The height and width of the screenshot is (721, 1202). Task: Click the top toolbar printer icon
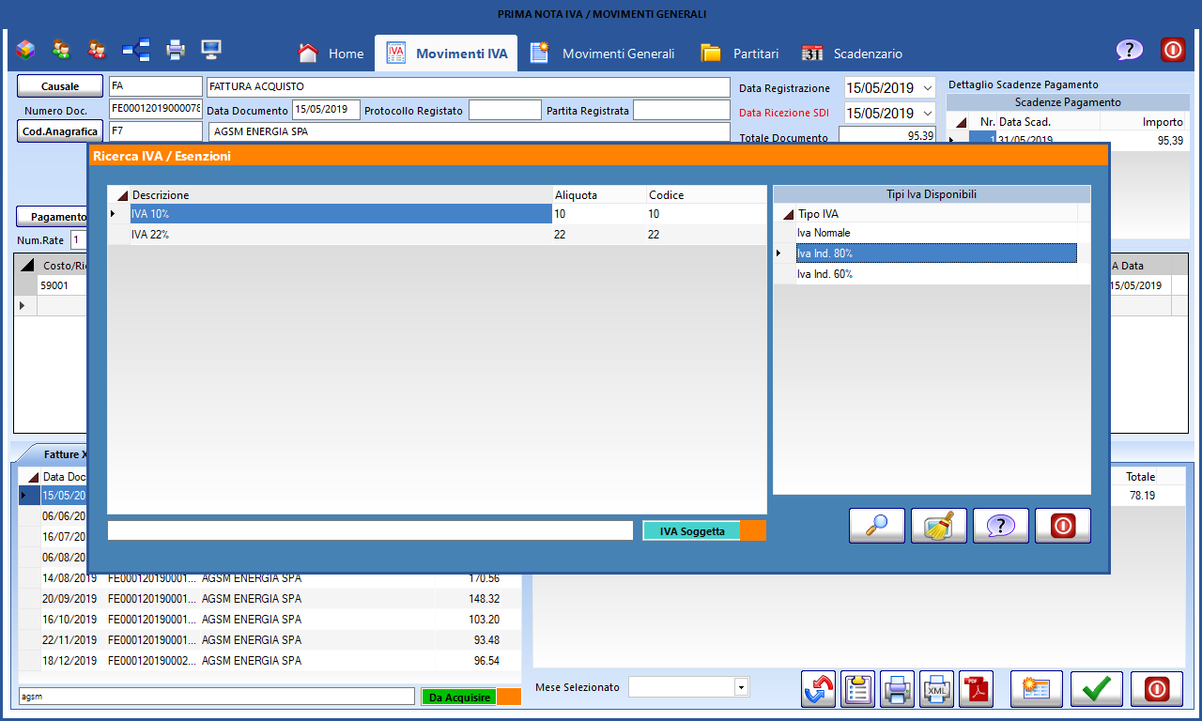pyautogui.click(x=176, y=49)
